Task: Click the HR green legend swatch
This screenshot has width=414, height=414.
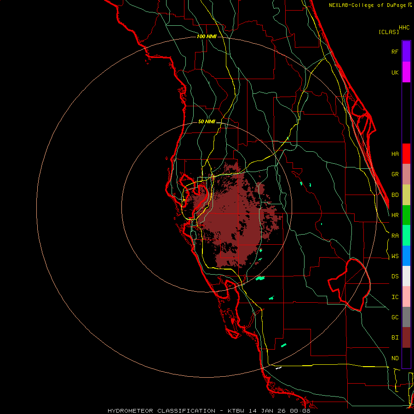Action: pos(406,215)
